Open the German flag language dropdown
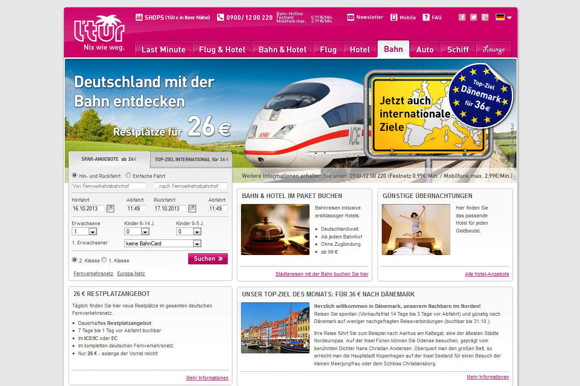 click(504, 17)
